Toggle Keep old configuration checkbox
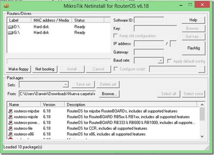The width and height of the screenshot is (214, 155). 116,36
